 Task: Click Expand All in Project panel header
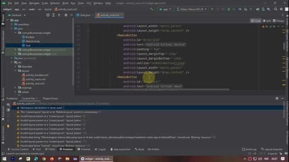(x=53, y=15)
